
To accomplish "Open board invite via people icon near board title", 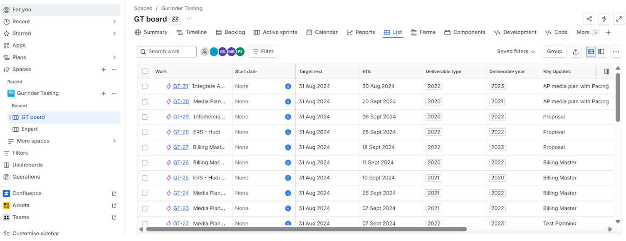I will tap(175, 19).
